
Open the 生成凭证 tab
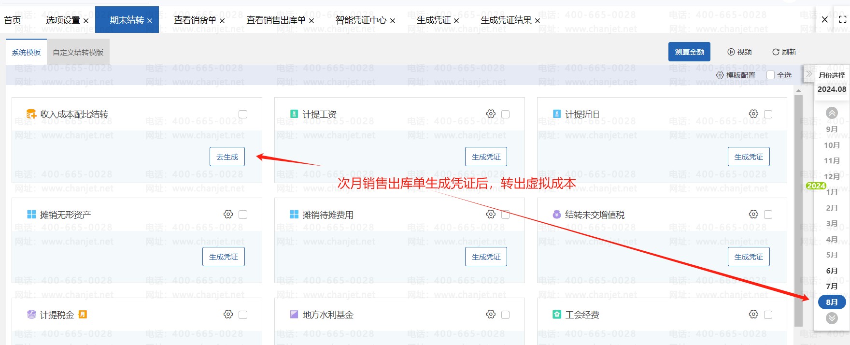pos(434,20)
